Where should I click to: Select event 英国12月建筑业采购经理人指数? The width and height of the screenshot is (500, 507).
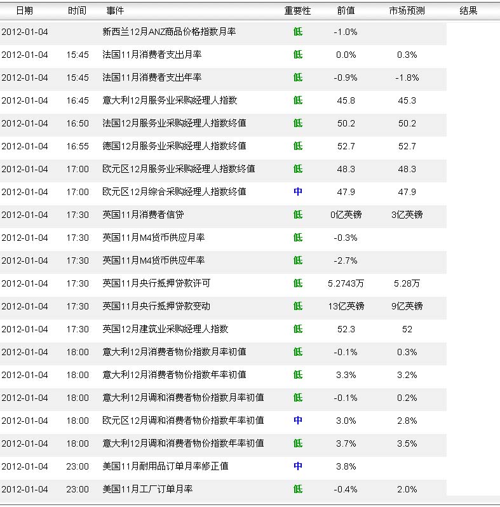tap(165, 329)
